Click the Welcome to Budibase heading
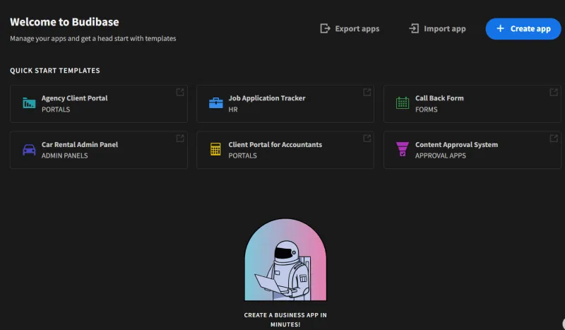The image size is (565, 330). coord(64,22)
